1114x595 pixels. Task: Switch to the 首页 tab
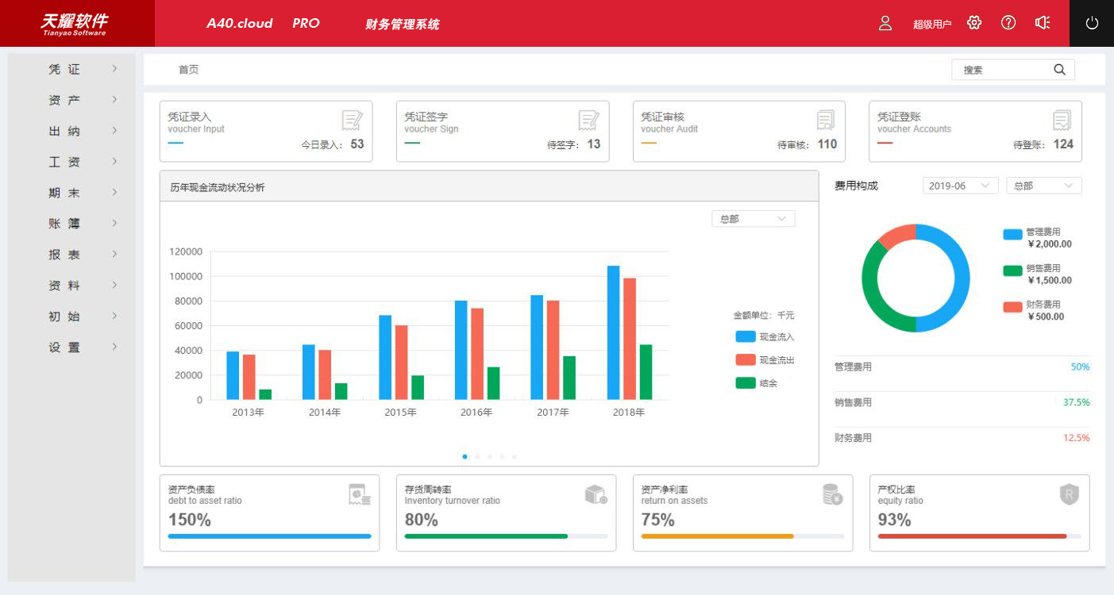188,70
